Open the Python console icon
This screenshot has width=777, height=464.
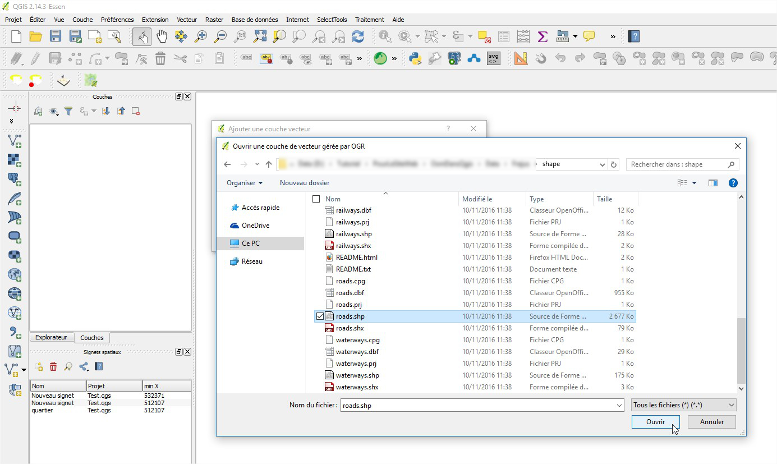[415, 58]
